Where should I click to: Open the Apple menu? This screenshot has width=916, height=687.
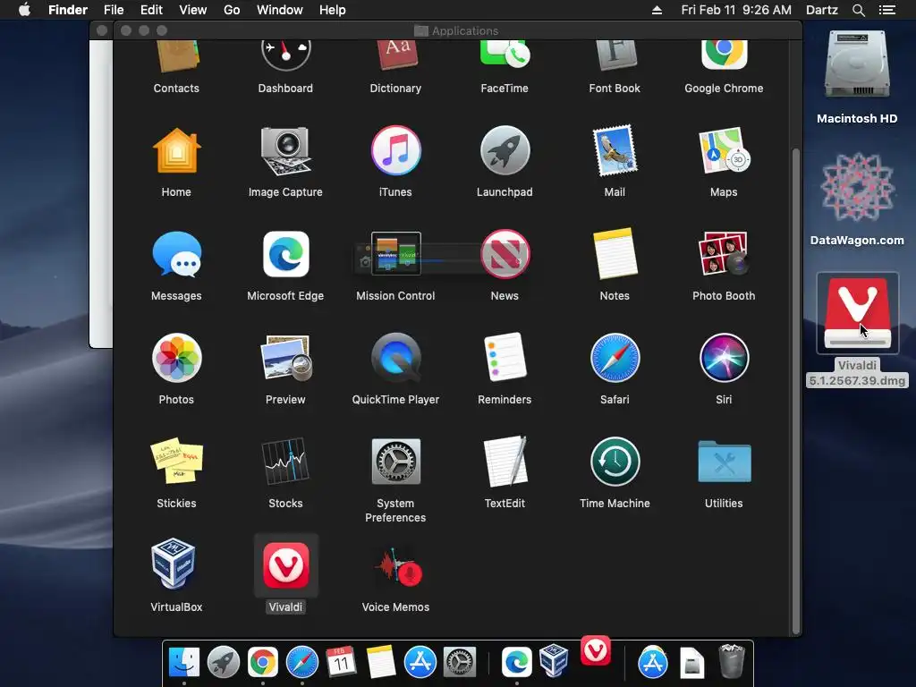point(24,10)
